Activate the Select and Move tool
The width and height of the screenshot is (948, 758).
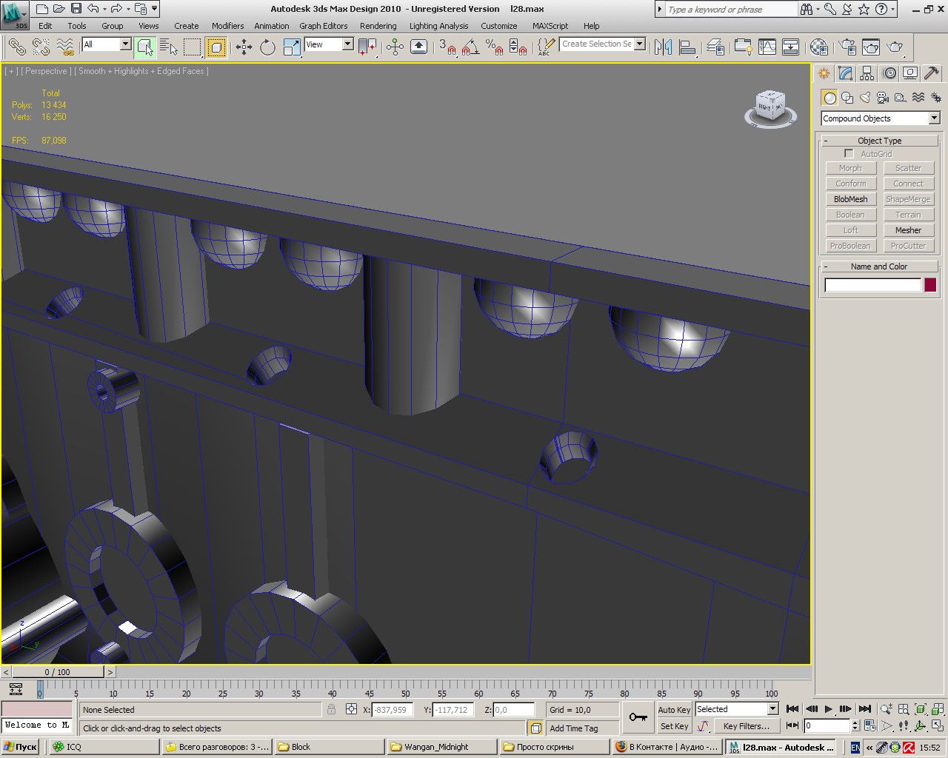point(244,47)
